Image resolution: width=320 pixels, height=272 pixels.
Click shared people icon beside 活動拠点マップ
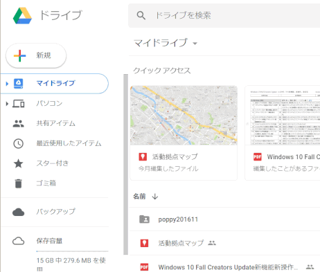[212, 243]
